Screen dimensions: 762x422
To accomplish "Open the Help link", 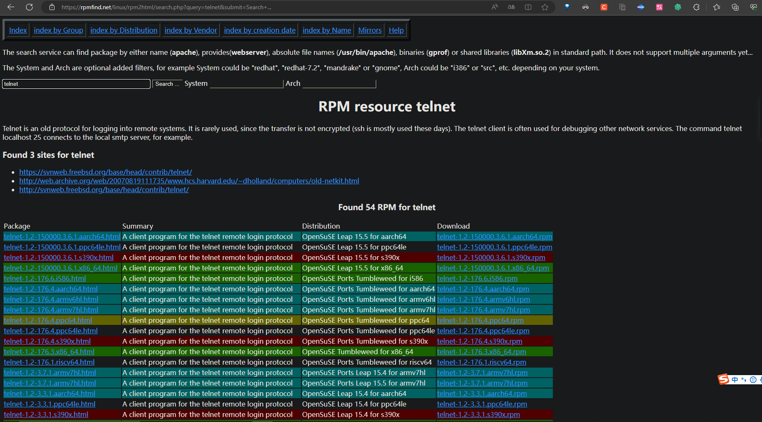I will click(x=397, y=30).
